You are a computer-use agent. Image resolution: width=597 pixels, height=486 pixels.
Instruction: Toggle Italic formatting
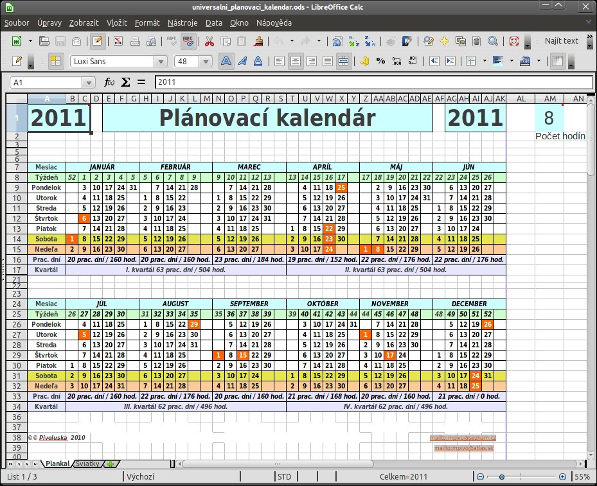point(242,61)
